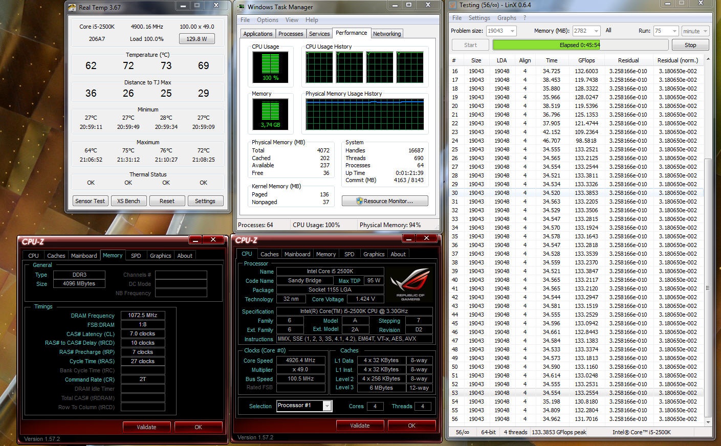Click the Resource Monitor shield icon
This screenshot has height=446, width=721.
tap(359, 201)
